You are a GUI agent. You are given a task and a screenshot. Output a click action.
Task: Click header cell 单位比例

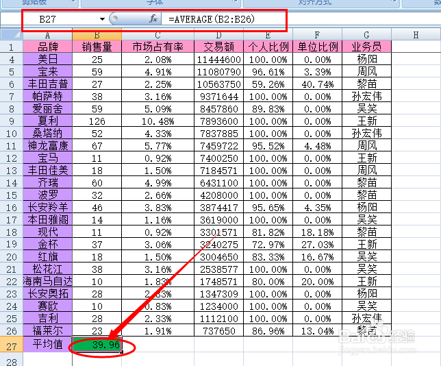(317, 47)
